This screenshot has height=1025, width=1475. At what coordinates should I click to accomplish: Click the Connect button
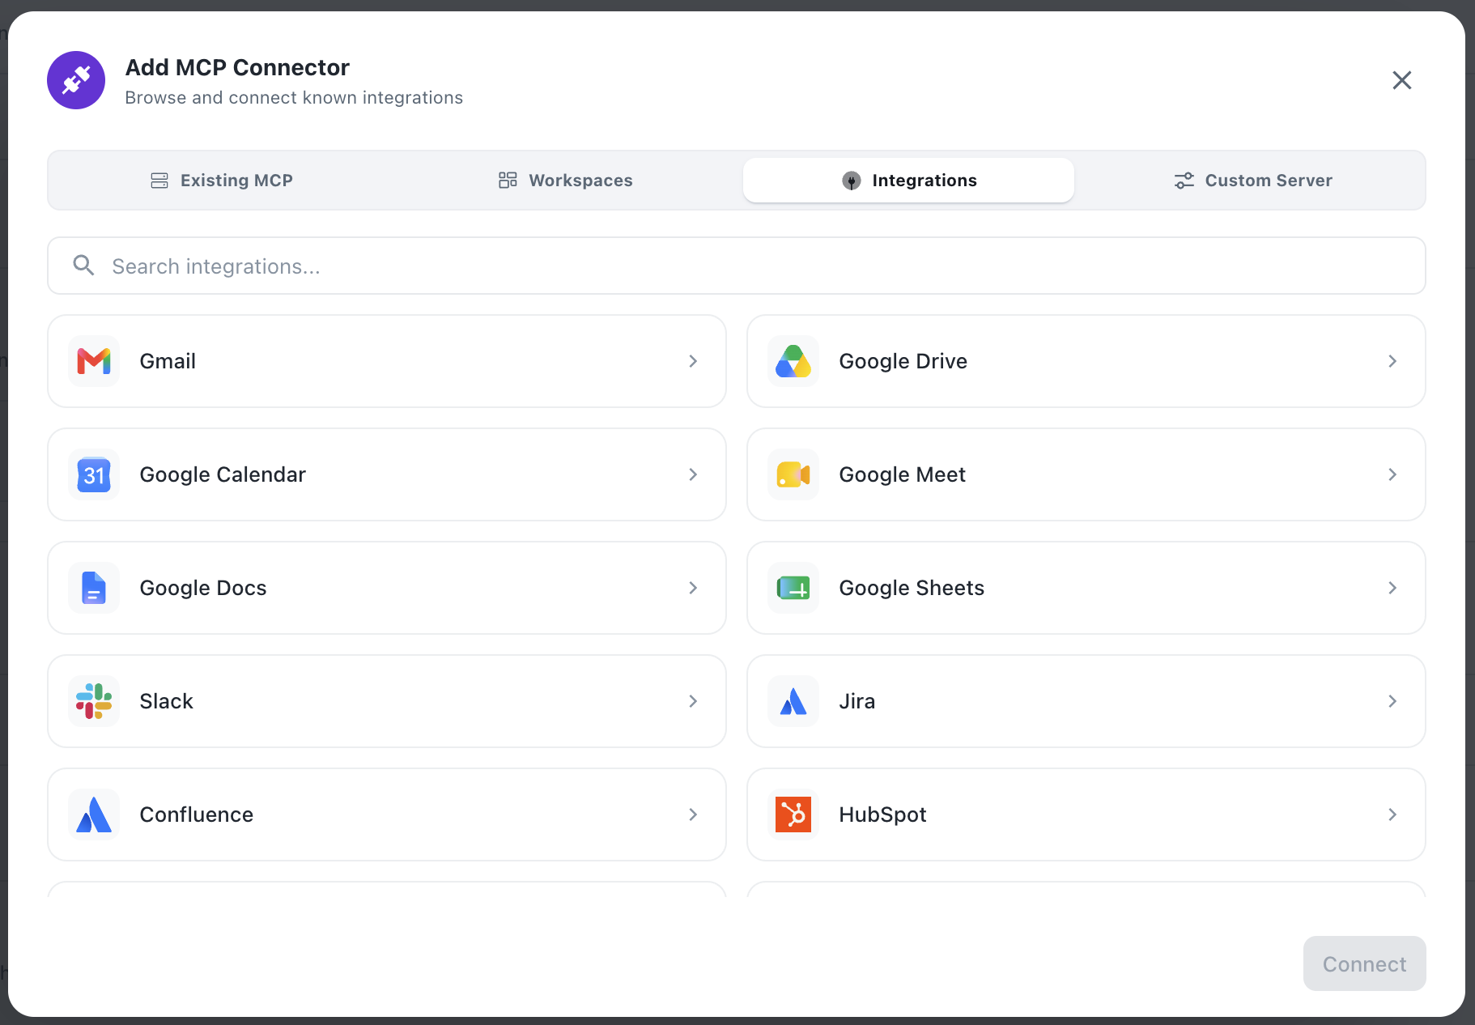tap(1364, 963)
